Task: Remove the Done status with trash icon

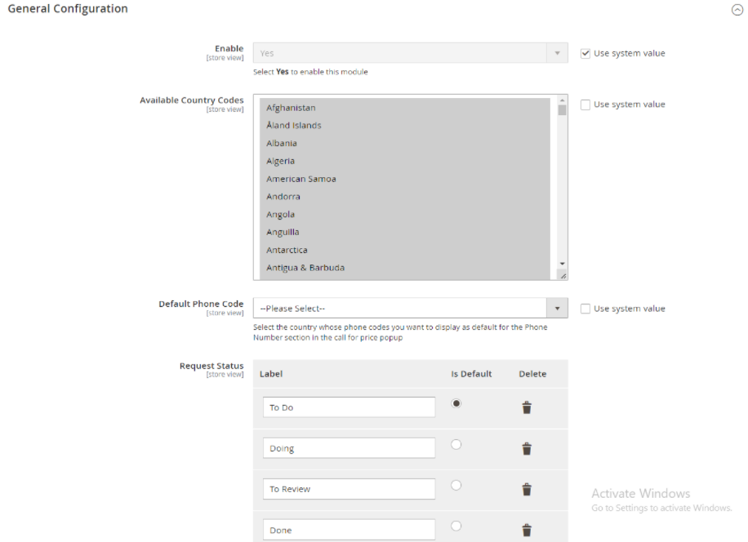Action: tap(527, 531)
